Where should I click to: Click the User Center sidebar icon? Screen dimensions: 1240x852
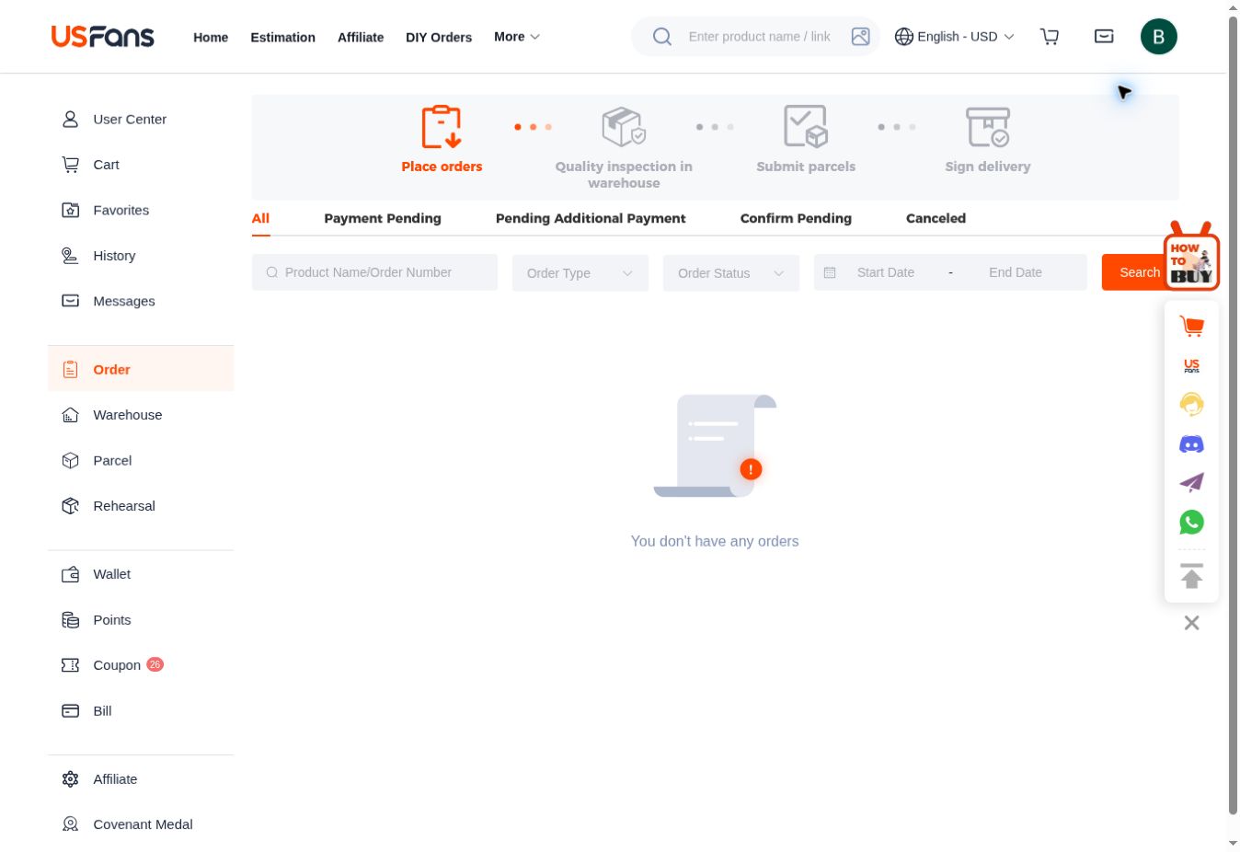70,119
